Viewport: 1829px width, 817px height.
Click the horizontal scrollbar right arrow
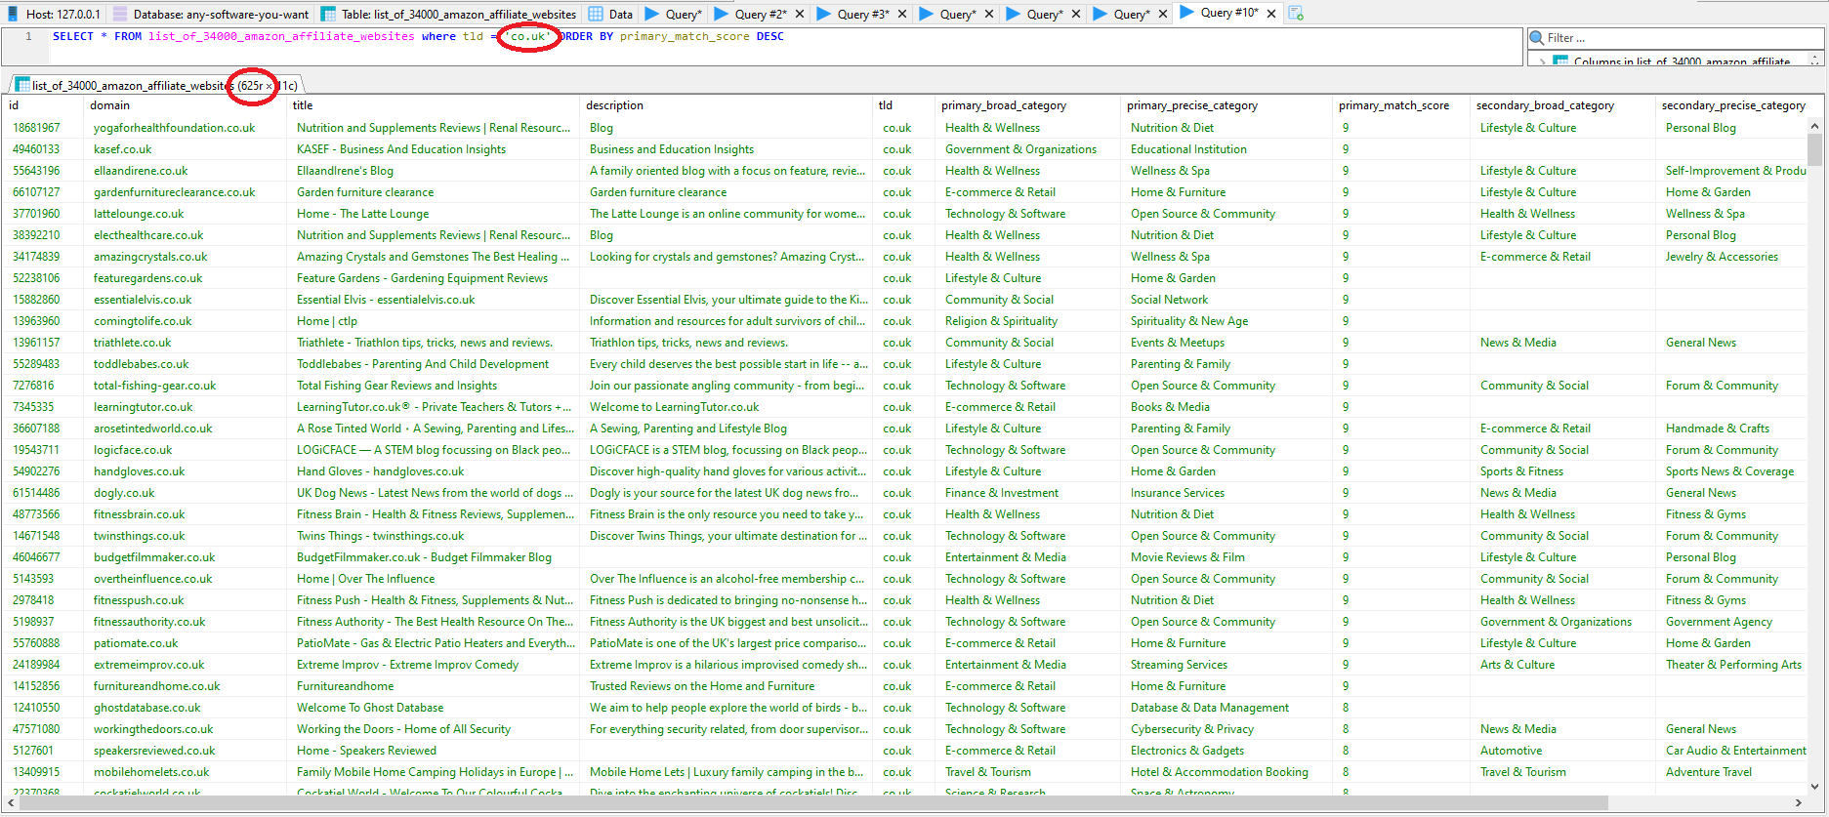pos(1799,803)
